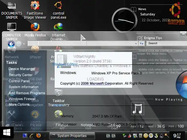Open Internet Download Manager desktop icon
This screenshot has width=187, height=140.
58,32
